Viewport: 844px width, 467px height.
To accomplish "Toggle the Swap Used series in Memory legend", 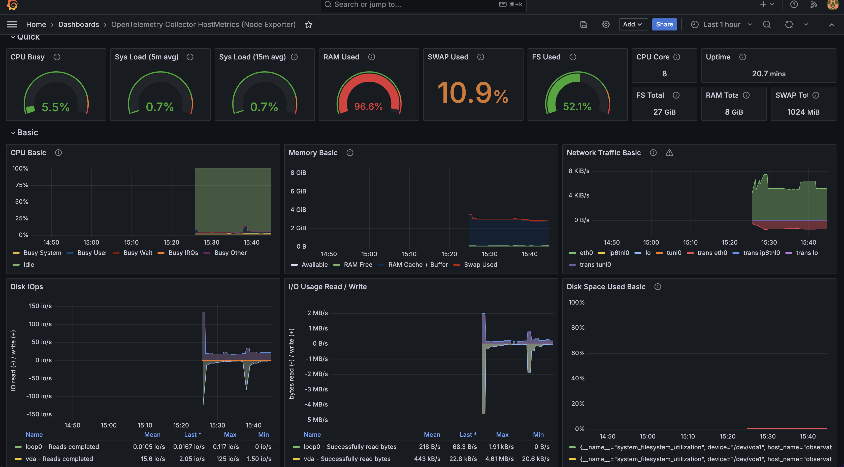I will (x=480, y=265).
